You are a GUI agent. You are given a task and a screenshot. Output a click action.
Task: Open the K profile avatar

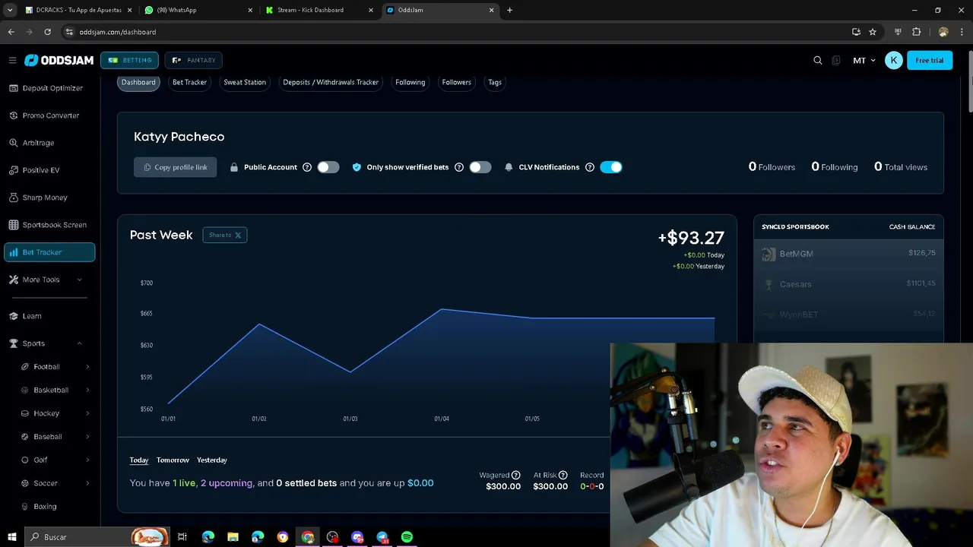click(x=894, y=60)
